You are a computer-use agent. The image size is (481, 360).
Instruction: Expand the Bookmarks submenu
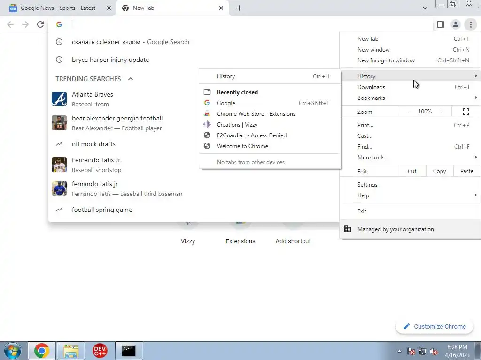(410, 98)
